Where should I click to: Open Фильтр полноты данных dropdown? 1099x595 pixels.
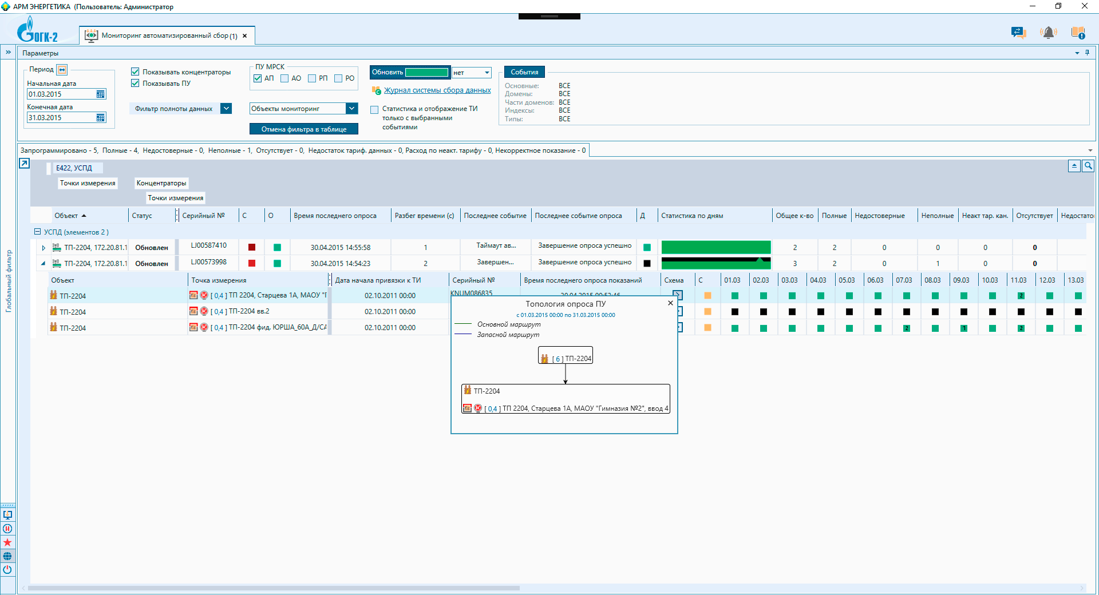pos(226,109)
